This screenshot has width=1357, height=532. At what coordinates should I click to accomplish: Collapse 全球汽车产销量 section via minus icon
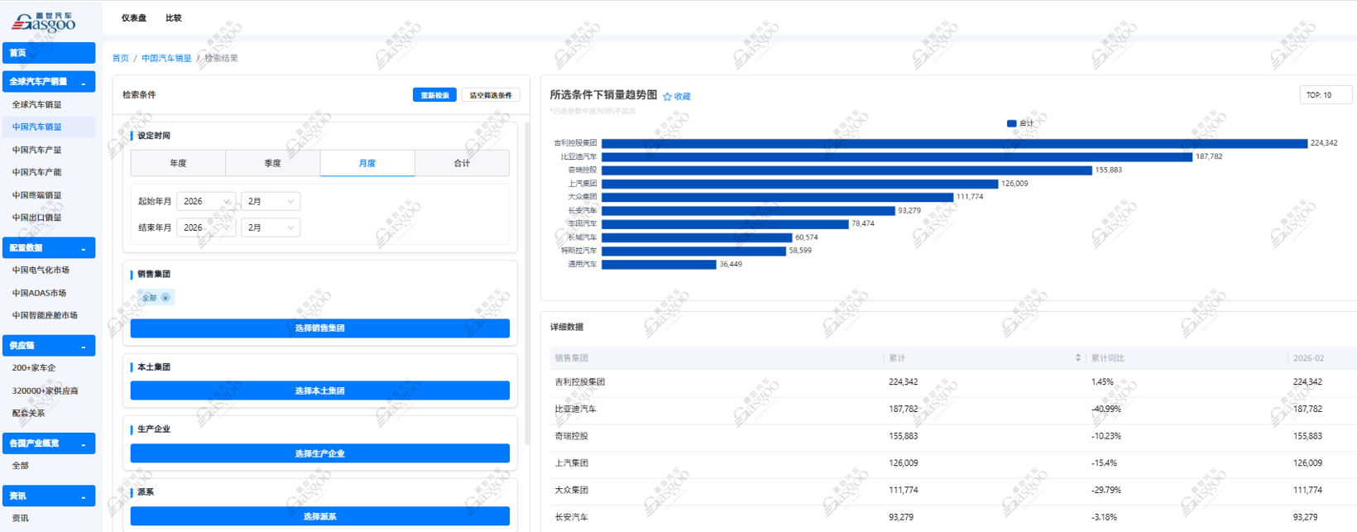pyautogui.click(x=84, y=83)
